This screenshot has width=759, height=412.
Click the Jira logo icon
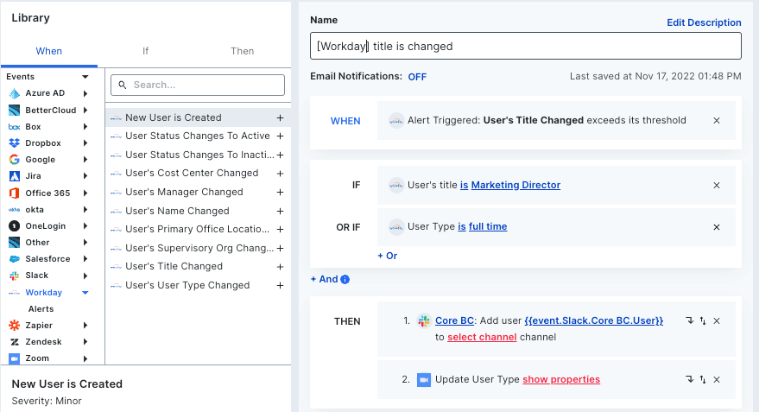(15, 176)
